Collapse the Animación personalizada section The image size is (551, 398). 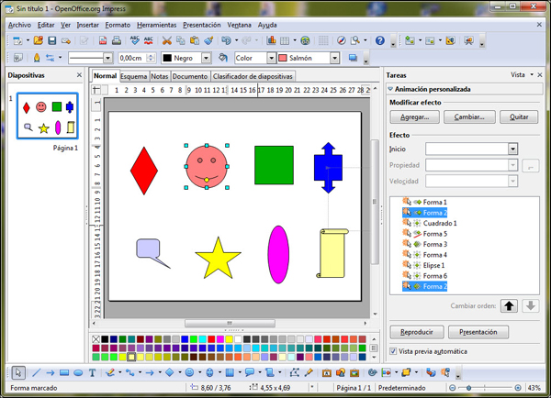(390, 89)
